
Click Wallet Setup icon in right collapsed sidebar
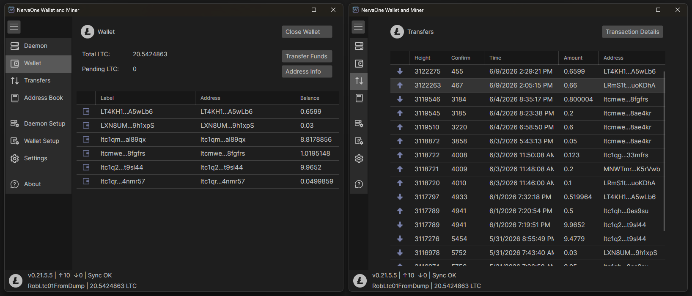(x=359, y=141)
